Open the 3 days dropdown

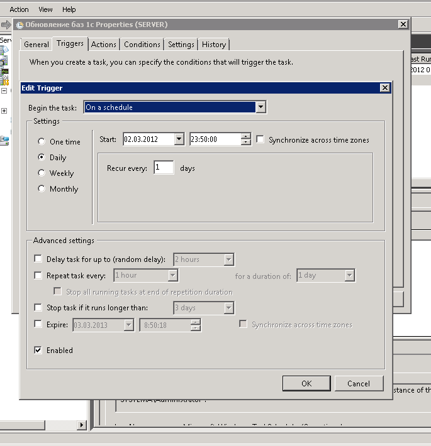[229, 308]
